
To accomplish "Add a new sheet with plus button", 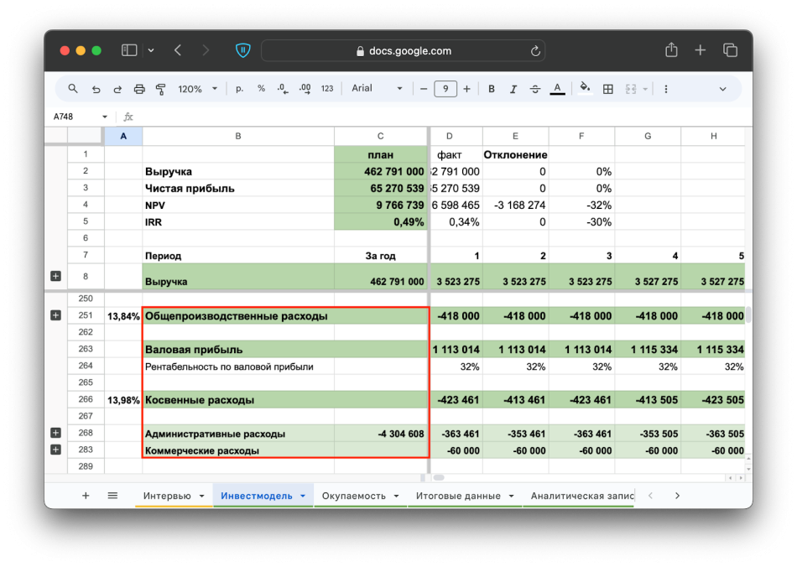I will click(86, 496).
